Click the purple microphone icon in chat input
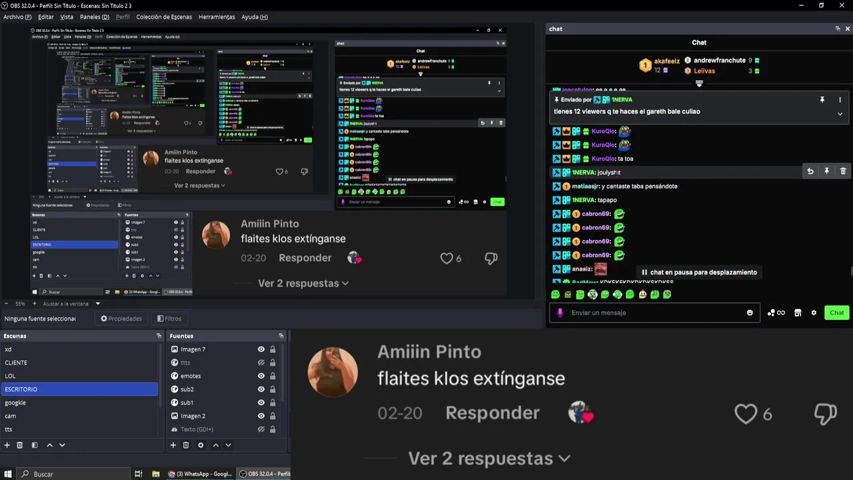Screen dimensions: 853x480 point(560,313)
